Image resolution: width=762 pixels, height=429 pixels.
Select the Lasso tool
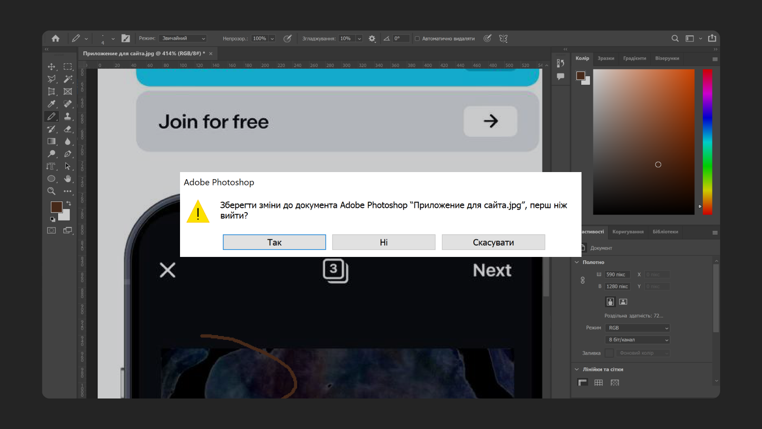[52, 79]
